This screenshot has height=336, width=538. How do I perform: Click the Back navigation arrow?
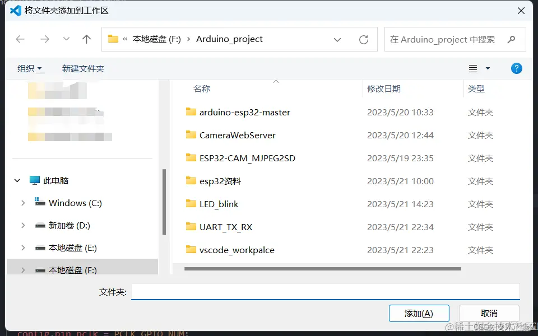click(x=20, y=39)
